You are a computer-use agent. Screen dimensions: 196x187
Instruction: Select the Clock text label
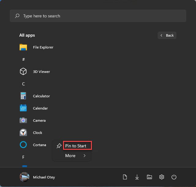pos(37,133)
